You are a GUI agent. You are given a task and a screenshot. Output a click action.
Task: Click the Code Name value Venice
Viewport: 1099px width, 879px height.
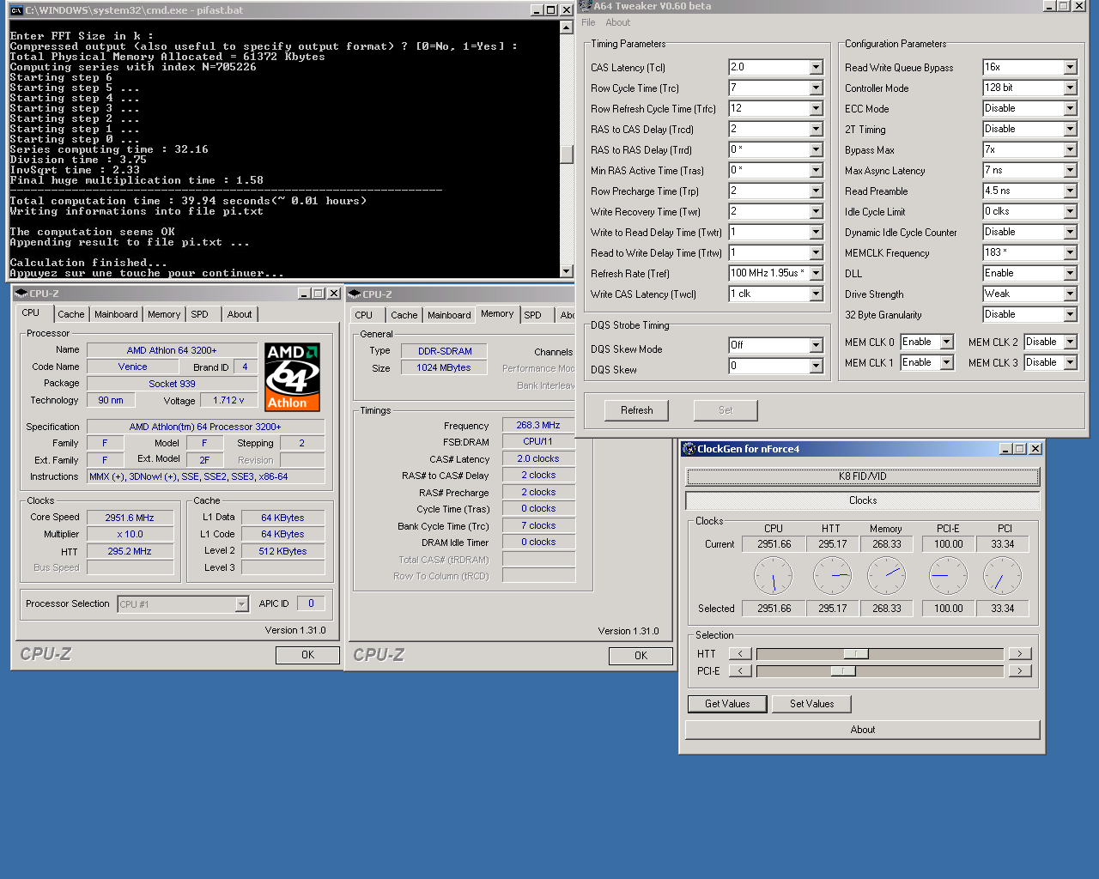132,367
